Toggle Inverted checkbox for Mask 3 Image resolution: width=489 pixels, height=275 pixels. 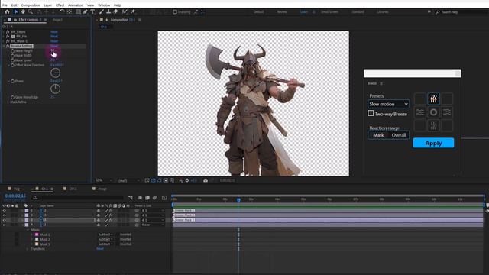(x=118, y=244)
